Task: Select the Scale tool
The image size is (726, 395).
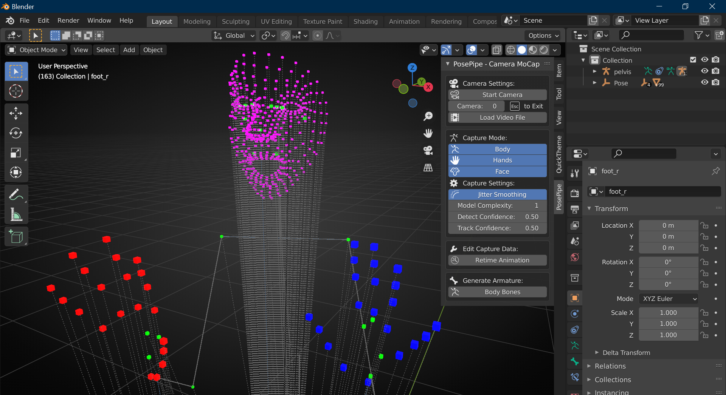Action: (x=16, y=153)
